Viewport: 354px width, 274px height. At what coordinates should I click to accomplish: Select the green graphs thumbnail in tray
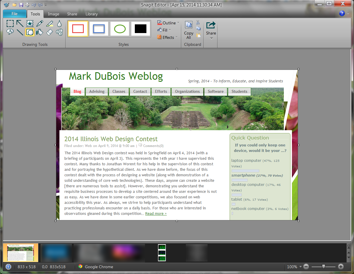coord(162,253)
